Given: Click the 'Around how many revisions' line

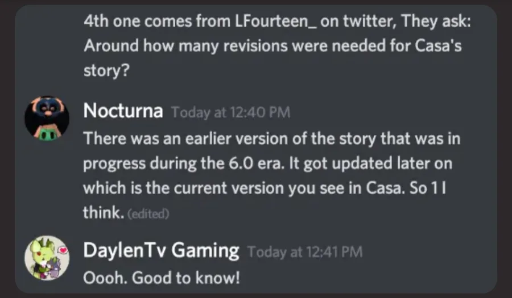Looking at the screenshot, I should [272, 46].
